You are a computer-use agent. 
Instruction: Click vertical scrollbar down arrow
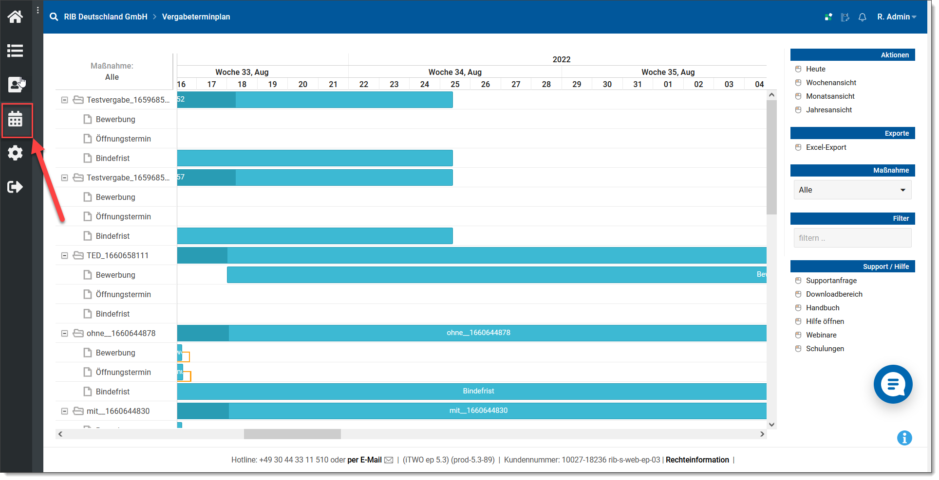(771, 425)
